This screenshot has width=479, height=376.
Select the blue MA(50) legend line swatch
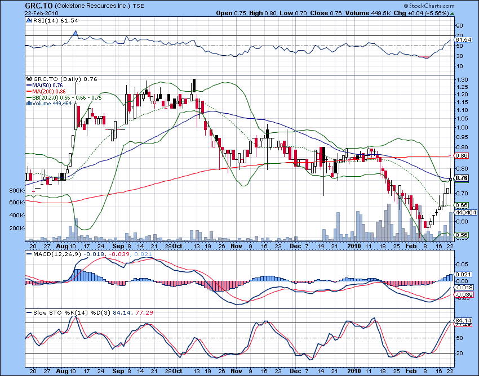point(29,86)
